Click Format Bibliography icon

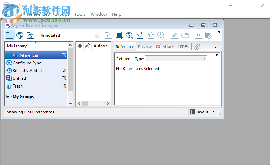(209, 35)
